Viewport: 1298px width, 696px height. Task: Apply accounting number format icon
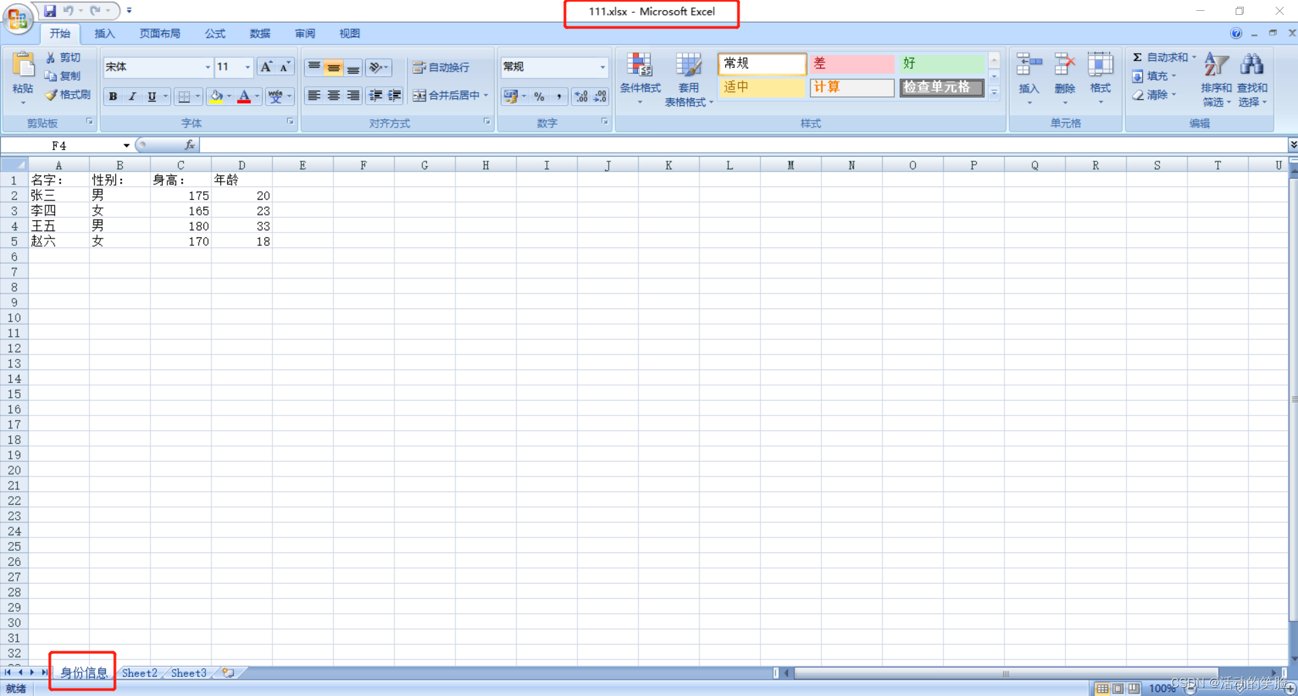(x=511, y=96)
